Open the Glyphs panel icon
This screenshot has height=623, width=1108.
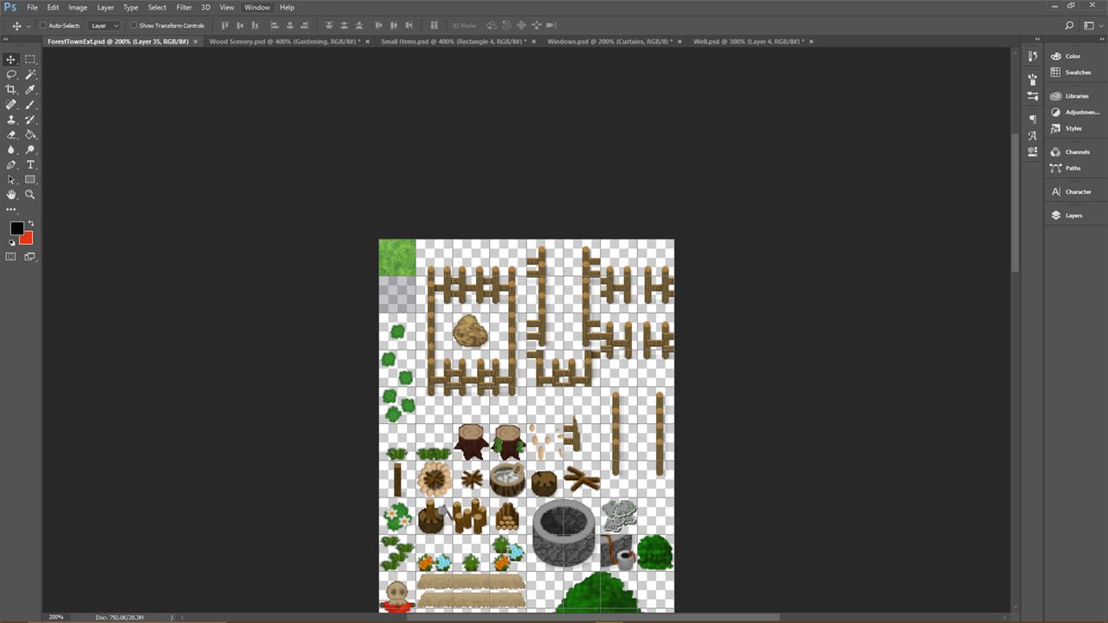[x=1033, y=136]
